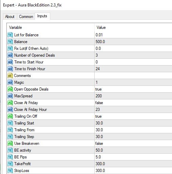Open the Open Opposite Deals true/false value
Image resolution: width=172 pixels, height=174 pixels.
click(133, 89)
